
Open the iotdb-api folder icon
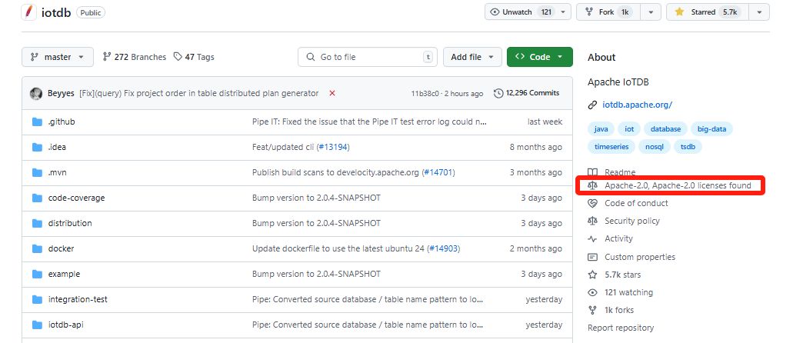pyautogui.click(x=37, y=325)
